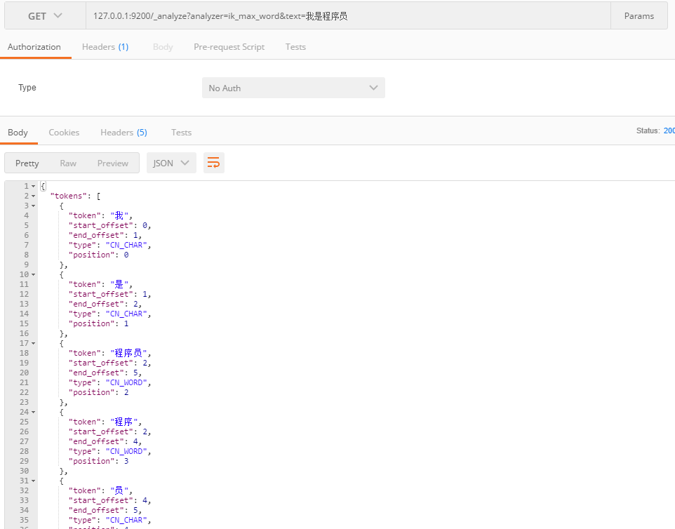Click the token value "程序员" on line 18
The image size is (675, 529).
[x=128, y=353]
